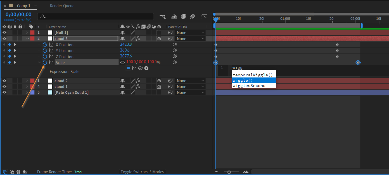Click the timeline zoom slider handle
This screenshot has height=175, width=389.
(229, 172)
